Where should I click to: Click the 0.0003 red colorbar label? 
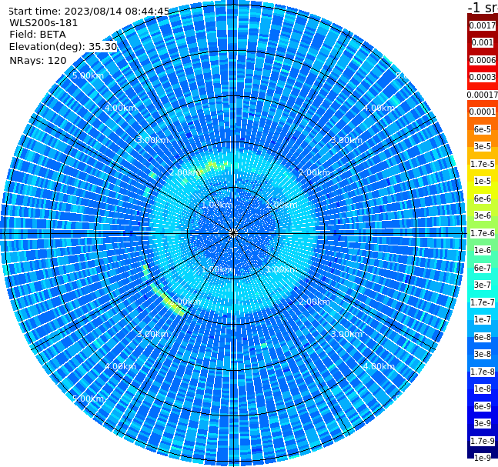pos(482,78)
